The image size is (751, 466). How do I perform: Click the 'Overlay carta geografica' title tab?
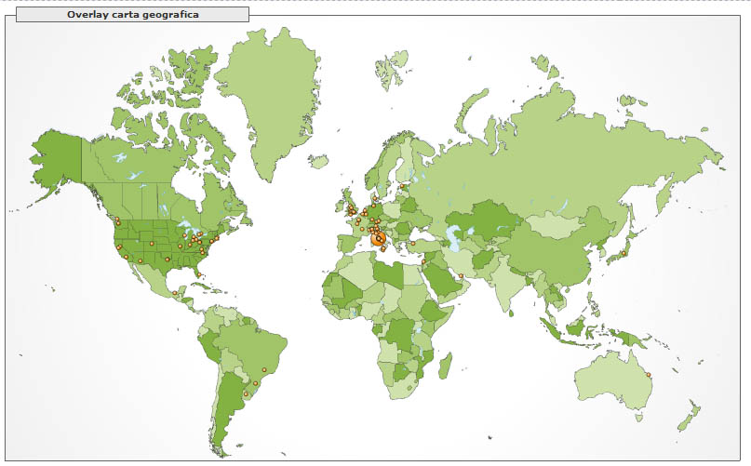[133, 14]
